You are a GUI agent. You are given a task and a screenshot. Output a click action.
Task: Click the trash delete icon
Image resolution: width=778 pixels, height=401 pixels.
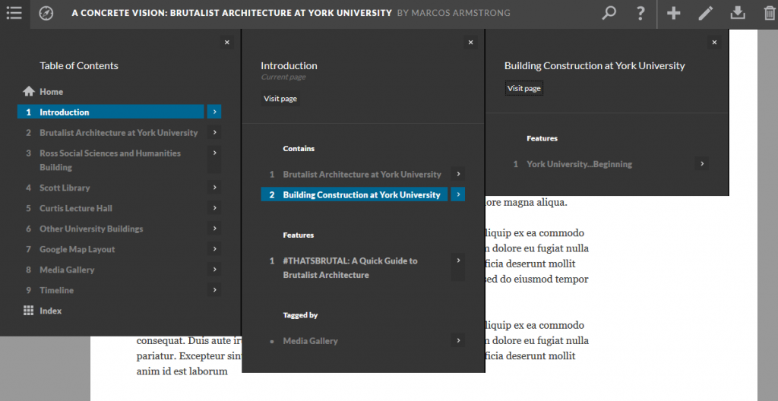point(770,14)
